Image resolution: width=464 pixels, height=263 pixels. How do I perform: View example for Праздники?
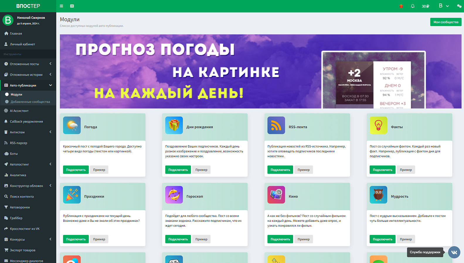coord(99,239)
